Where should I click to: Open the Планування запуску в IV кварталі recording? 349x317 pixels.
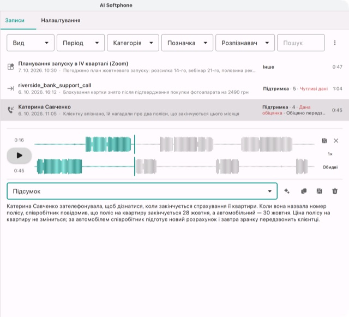pyautogui.click(x=174, y=67)
